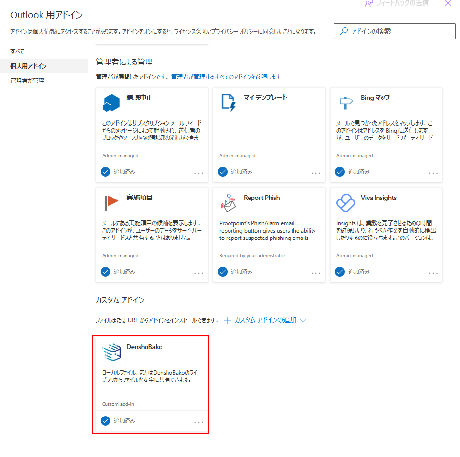Toggle the added checkmark for DenshoBako

[x=105, y=421]
